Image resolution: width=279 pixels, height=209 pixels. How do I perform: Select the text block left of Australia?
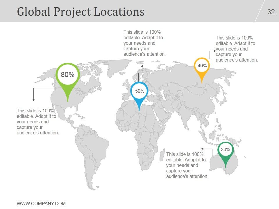click(x=187, y=165)
